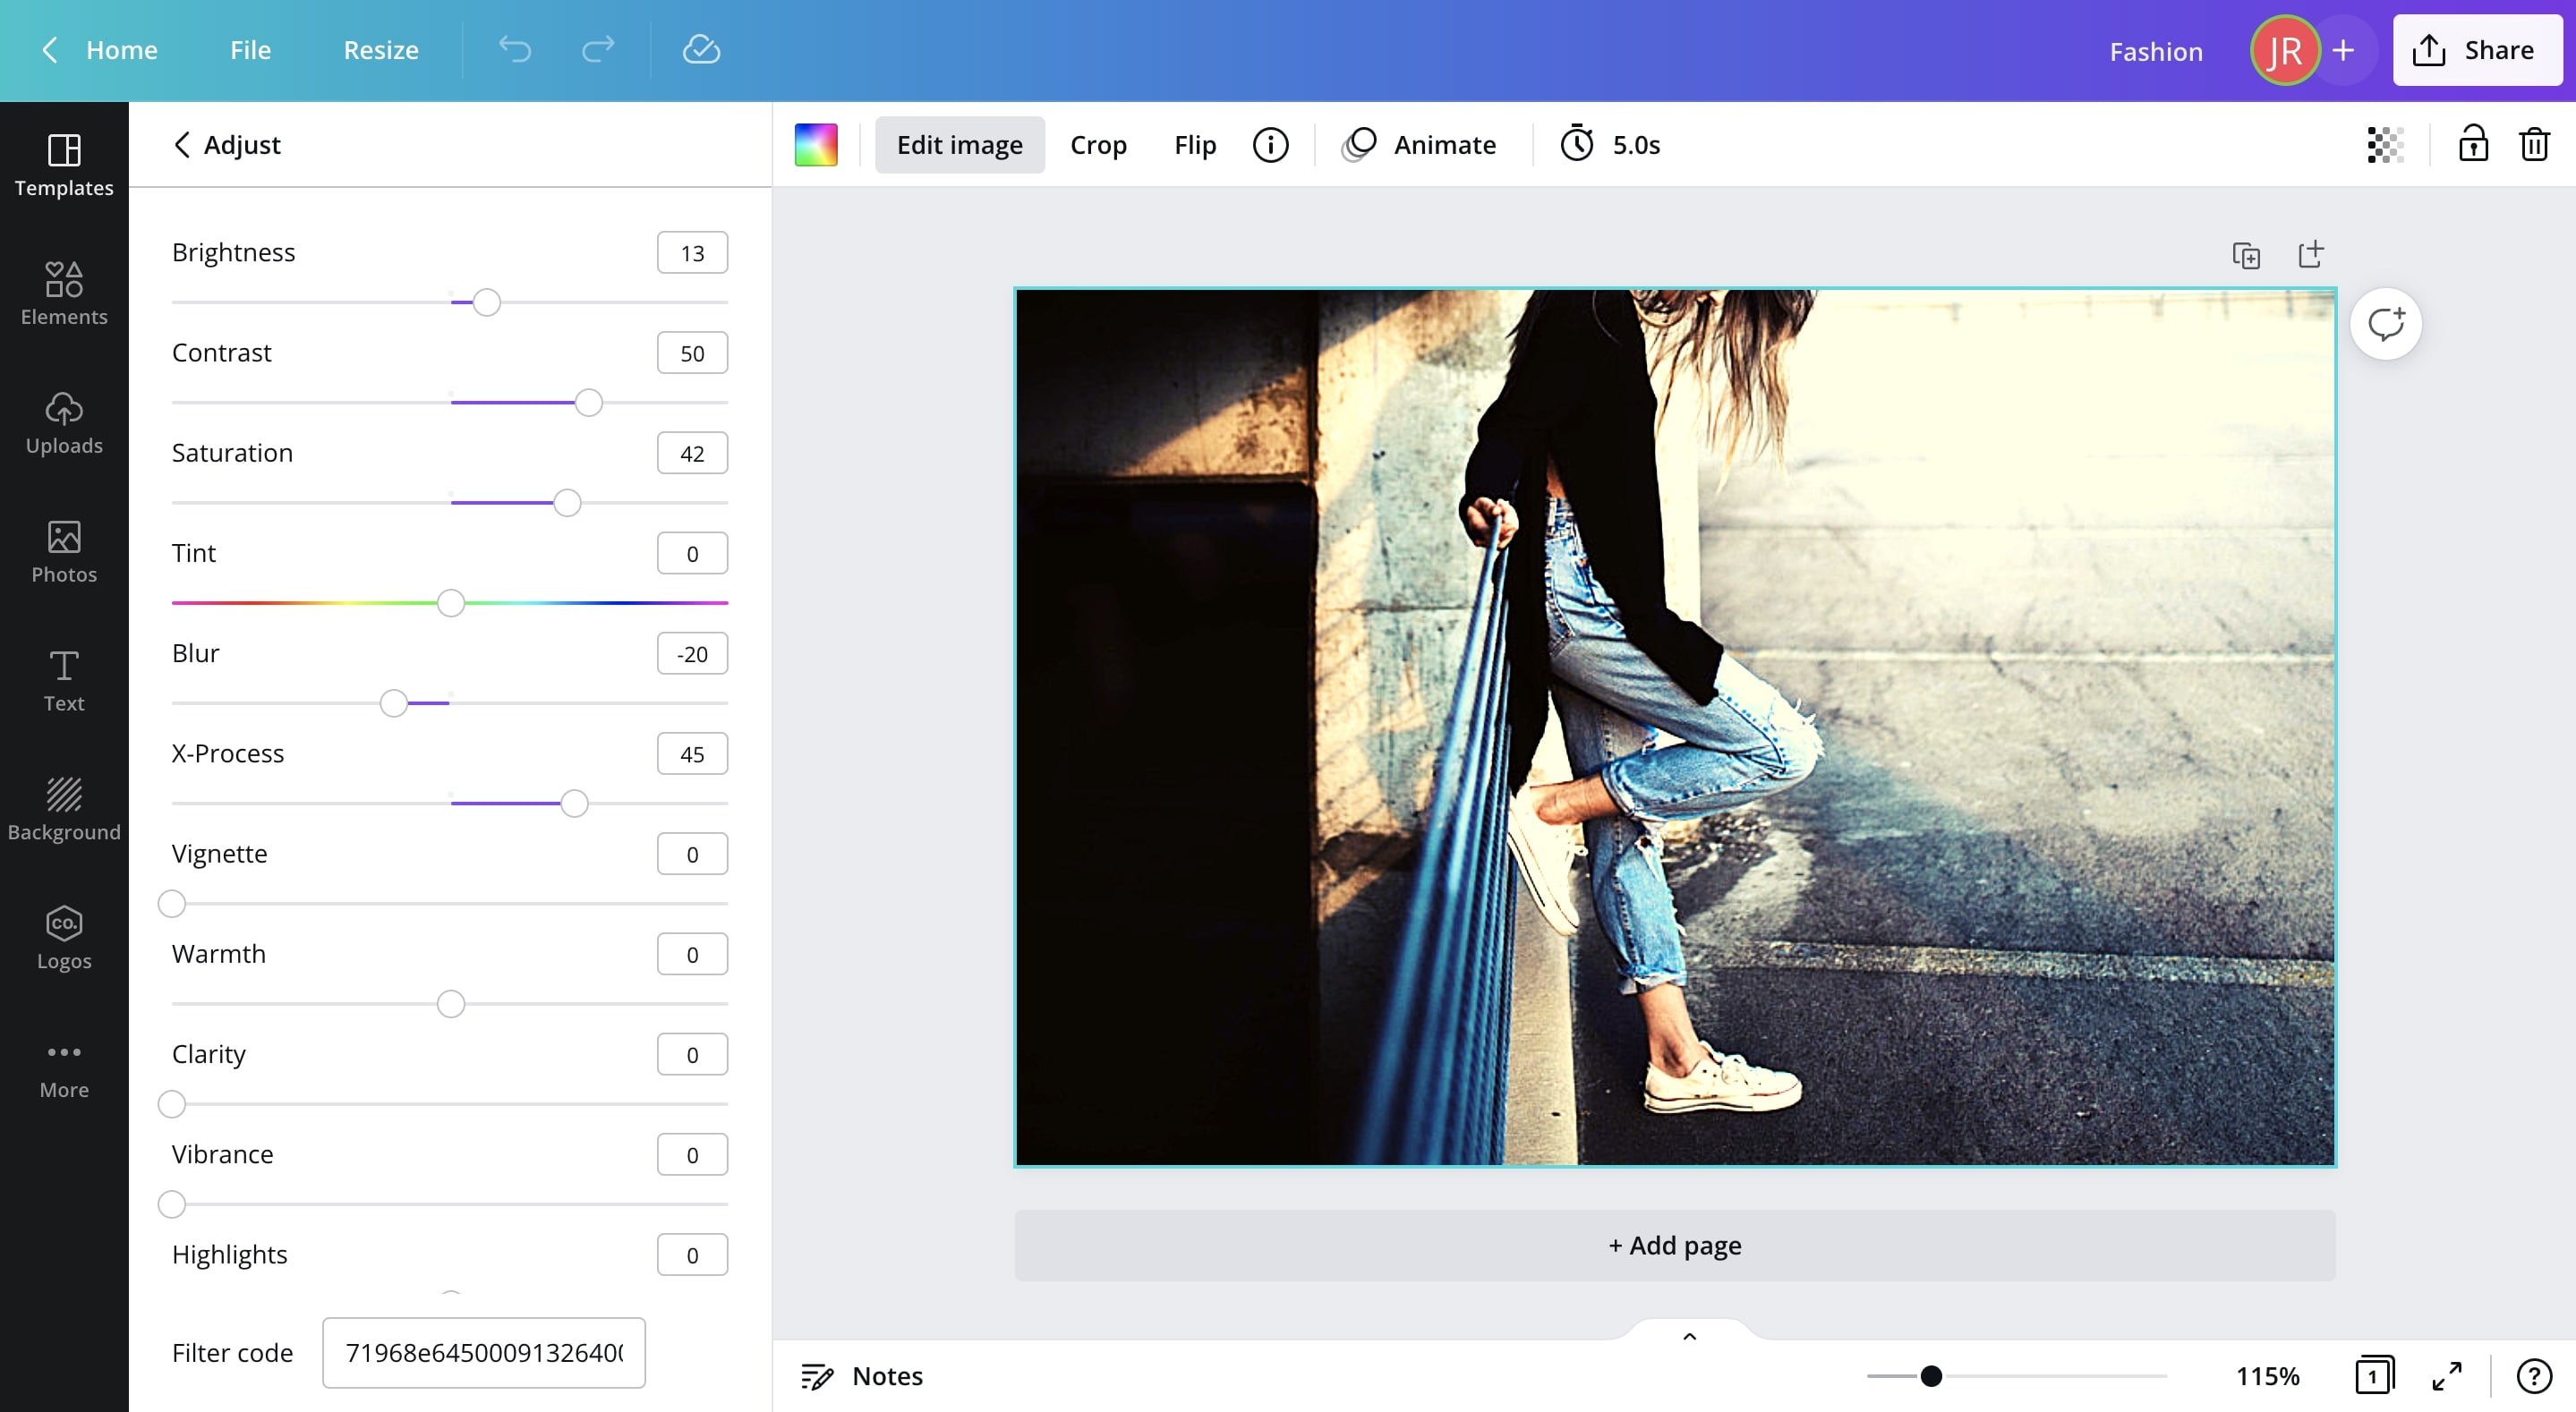Click the Share button

click(x=2475, y=49)
